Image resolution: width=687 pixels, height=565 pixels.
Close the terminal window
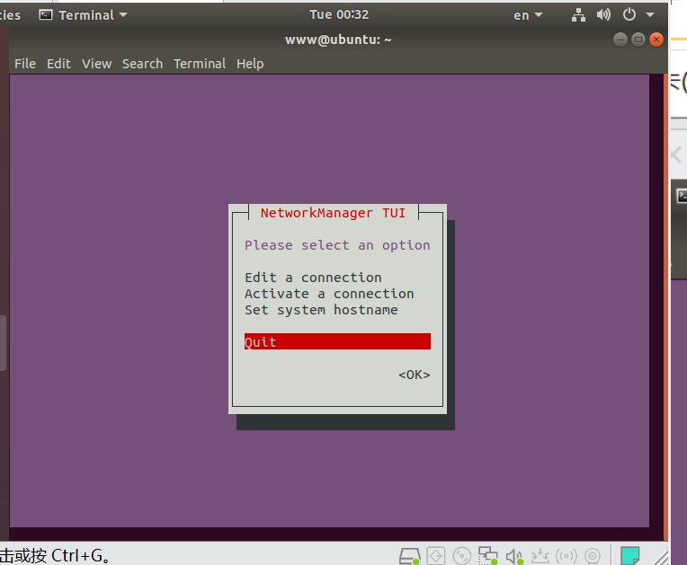point(656,40)
